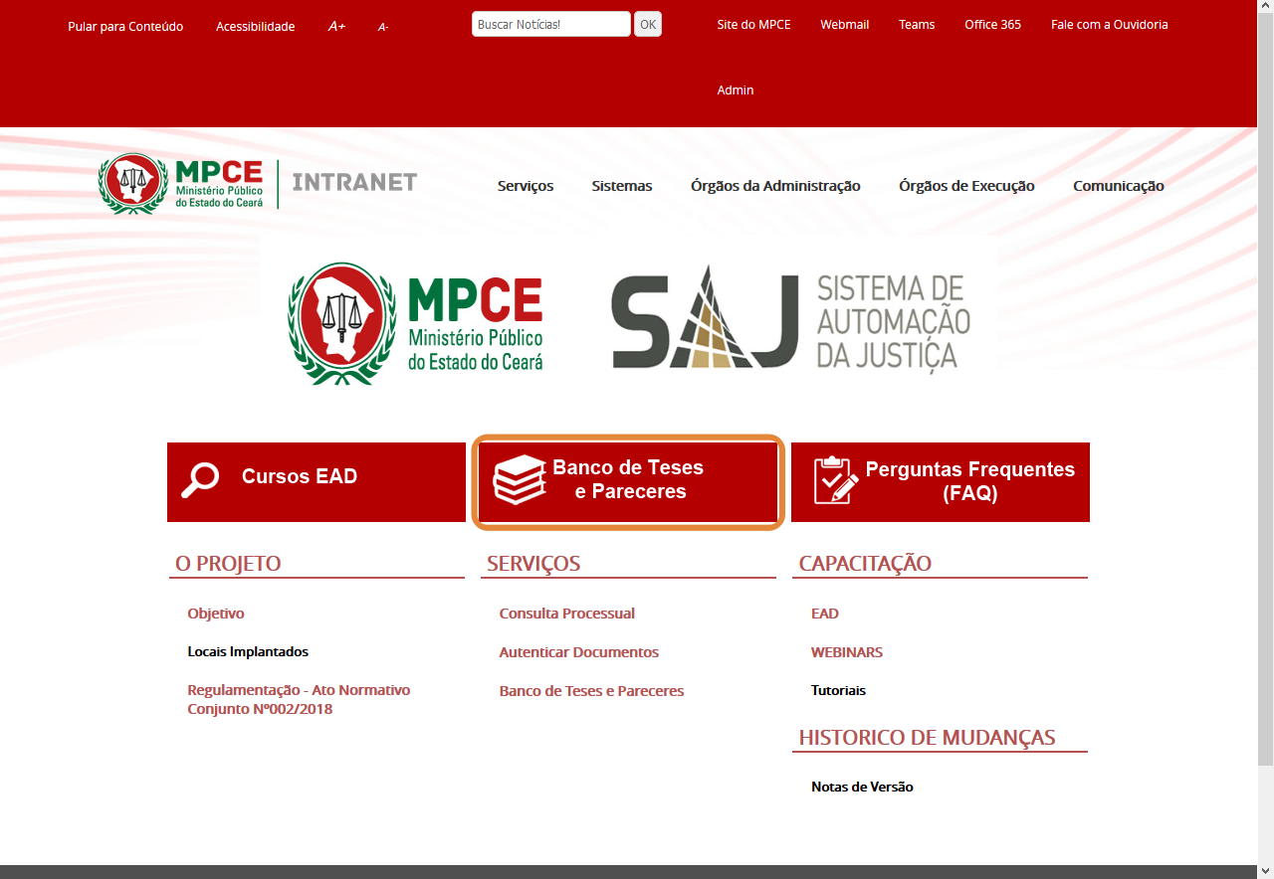The height and width of the screenshot is (879, 1274).
Task: Click the HISTORICO DE MUDANÇAS heading
Action: point(927,738)
